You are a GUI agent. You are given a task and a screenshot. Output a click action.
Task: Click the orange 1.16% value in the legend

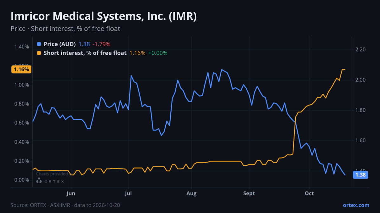pyautogui.click(x=137, y=53)
